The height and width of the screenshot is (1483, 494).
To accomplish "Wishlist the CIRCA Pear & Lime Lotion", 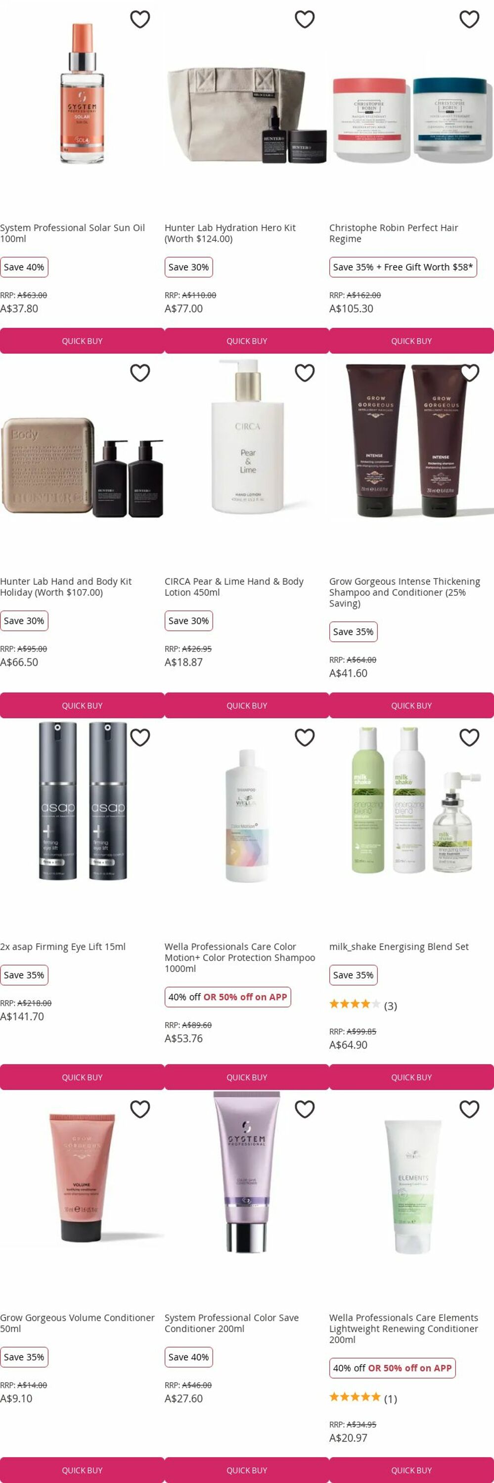I will [x=305, y=373].
